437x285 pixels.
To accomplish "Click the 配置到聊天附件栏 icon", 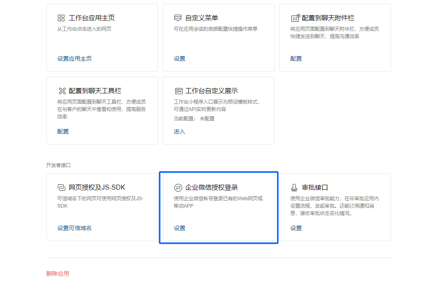I will 295,18.
